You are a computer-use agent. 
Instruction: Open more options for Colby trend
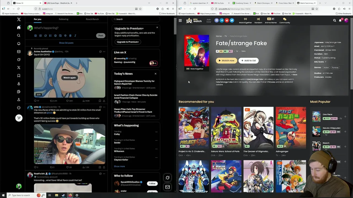[x=156, y=132]
